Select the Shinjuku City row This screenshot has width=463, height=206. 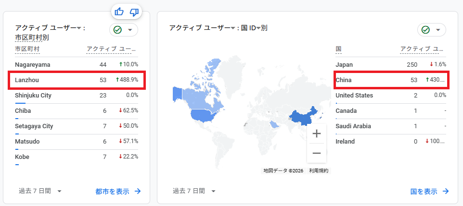pyautogui.click(x=77, y=95)
